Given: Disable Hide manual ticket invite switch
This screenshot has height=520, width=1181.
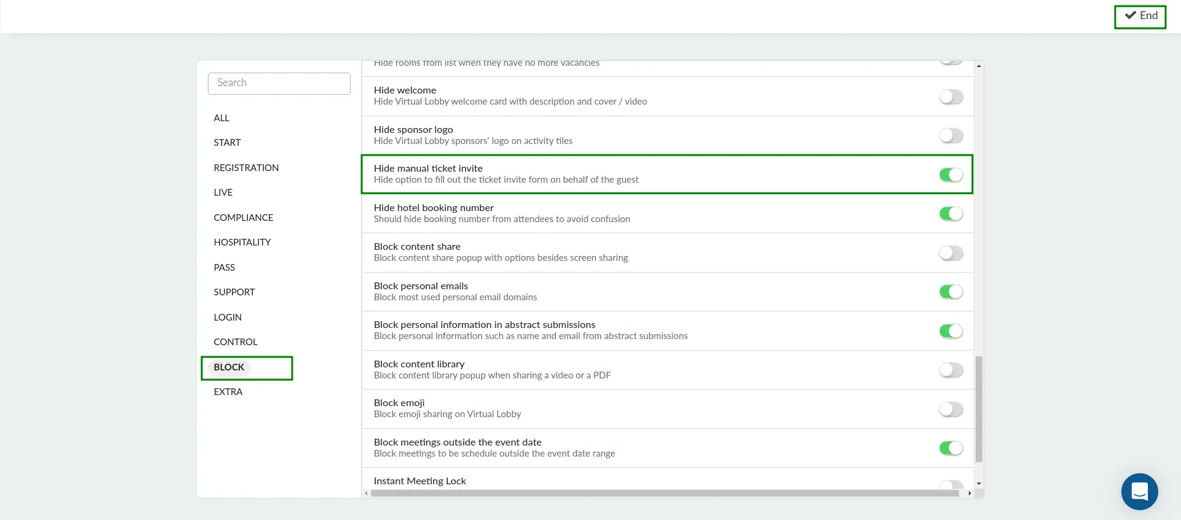Looking at the screenshot, I should (x=951, y=175).
